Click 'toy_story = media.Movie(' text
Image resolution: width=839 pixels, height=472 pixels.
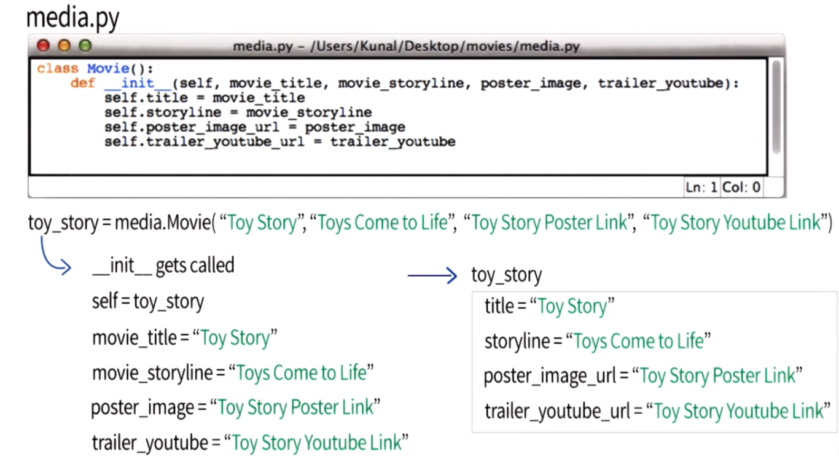pyautogui.click(x=122, y=222)
